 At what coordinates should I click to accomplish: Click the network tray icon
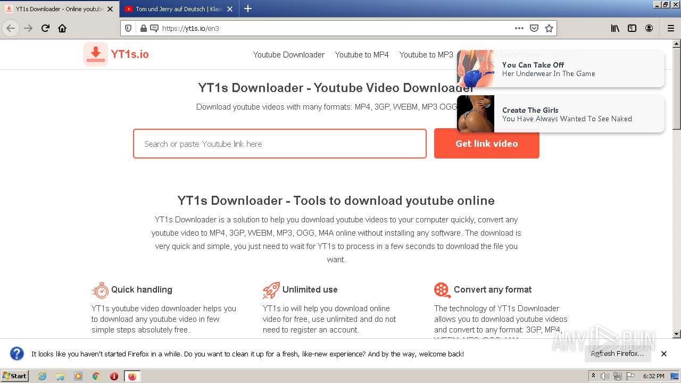pos(618,376)
